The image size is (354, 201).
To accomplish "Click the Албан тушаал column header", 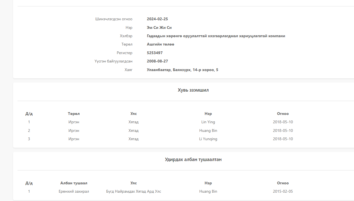I will tap(74, 183).
